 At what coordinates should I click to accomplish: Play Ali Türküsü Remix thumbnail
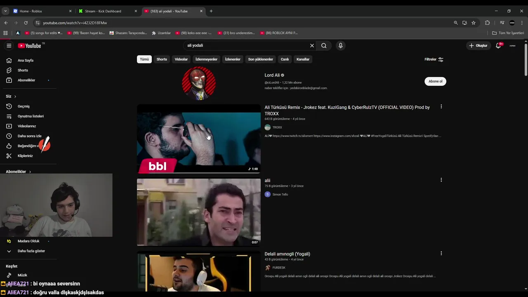pyautogui.click(x=199, y=139)
